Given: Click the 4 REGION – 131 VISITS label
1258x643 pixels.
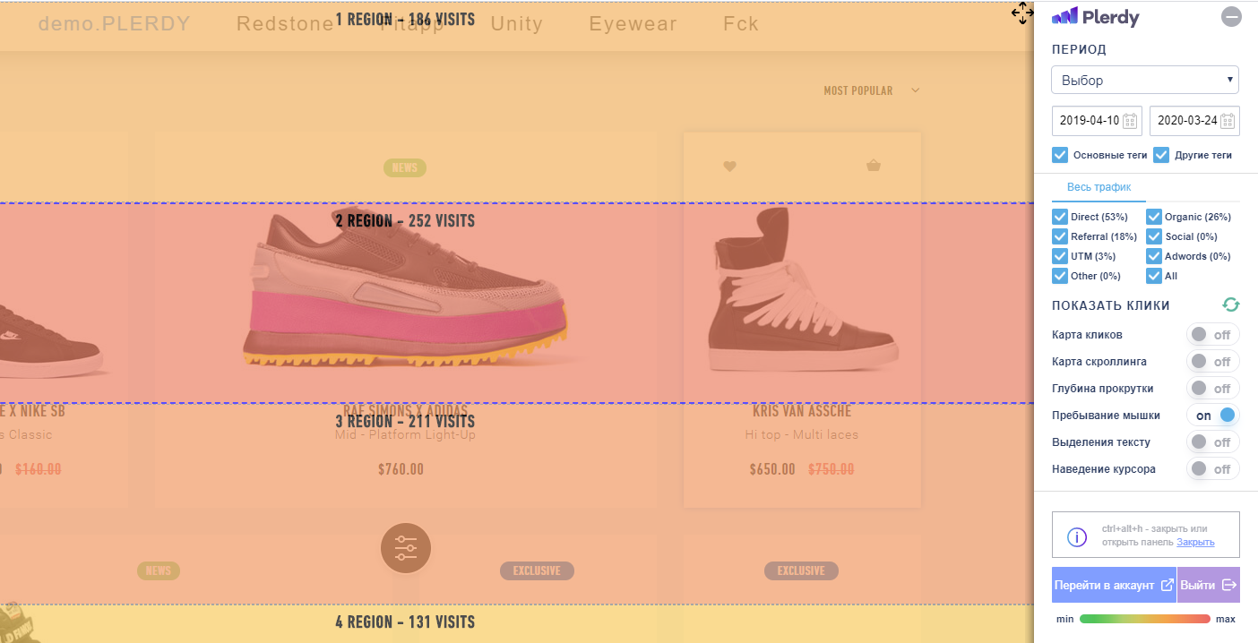Looking at the screenshot, I should [405, 622].
